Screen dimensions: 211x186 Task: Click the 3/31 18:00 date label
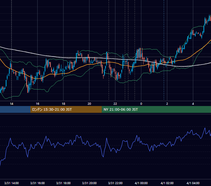coord(63,183)
